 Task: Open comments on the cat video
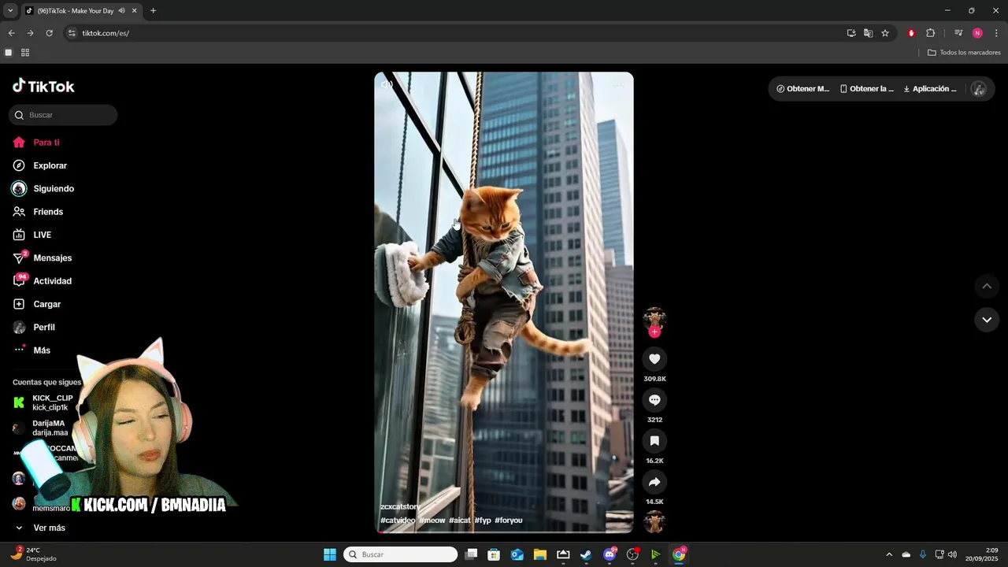pyautogui.click(x=654, y=400)
